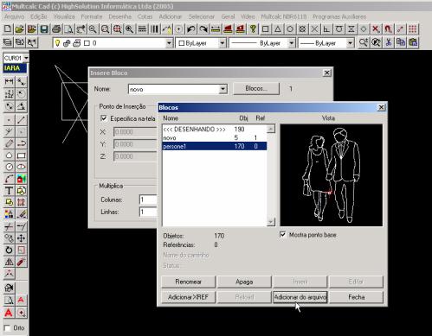Close the Blocos dialog
This screenshot has width=432, height=336.
tap(381, 107)
